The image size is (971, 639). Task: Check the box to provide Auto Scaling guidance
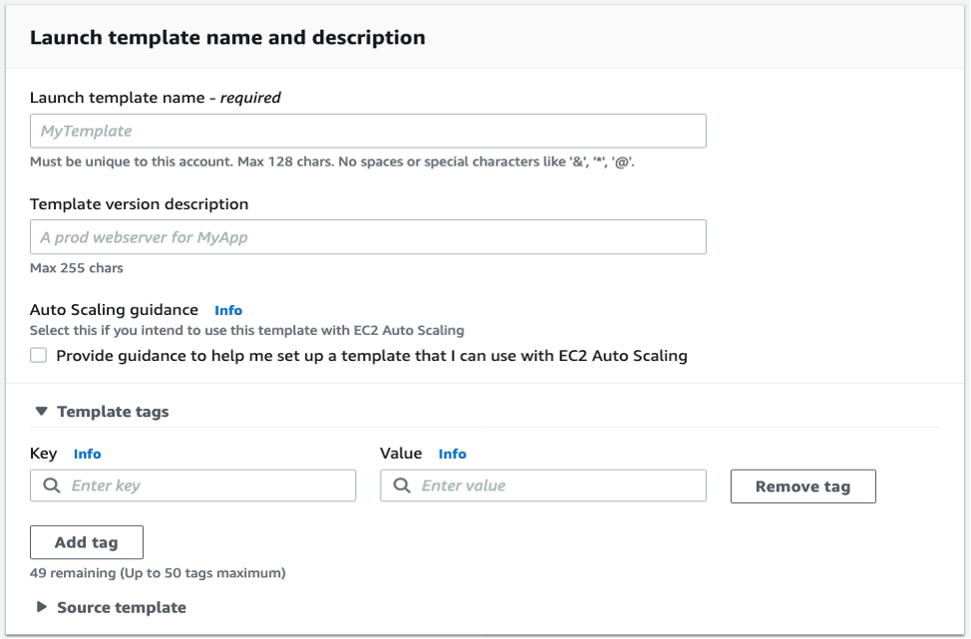38,353
